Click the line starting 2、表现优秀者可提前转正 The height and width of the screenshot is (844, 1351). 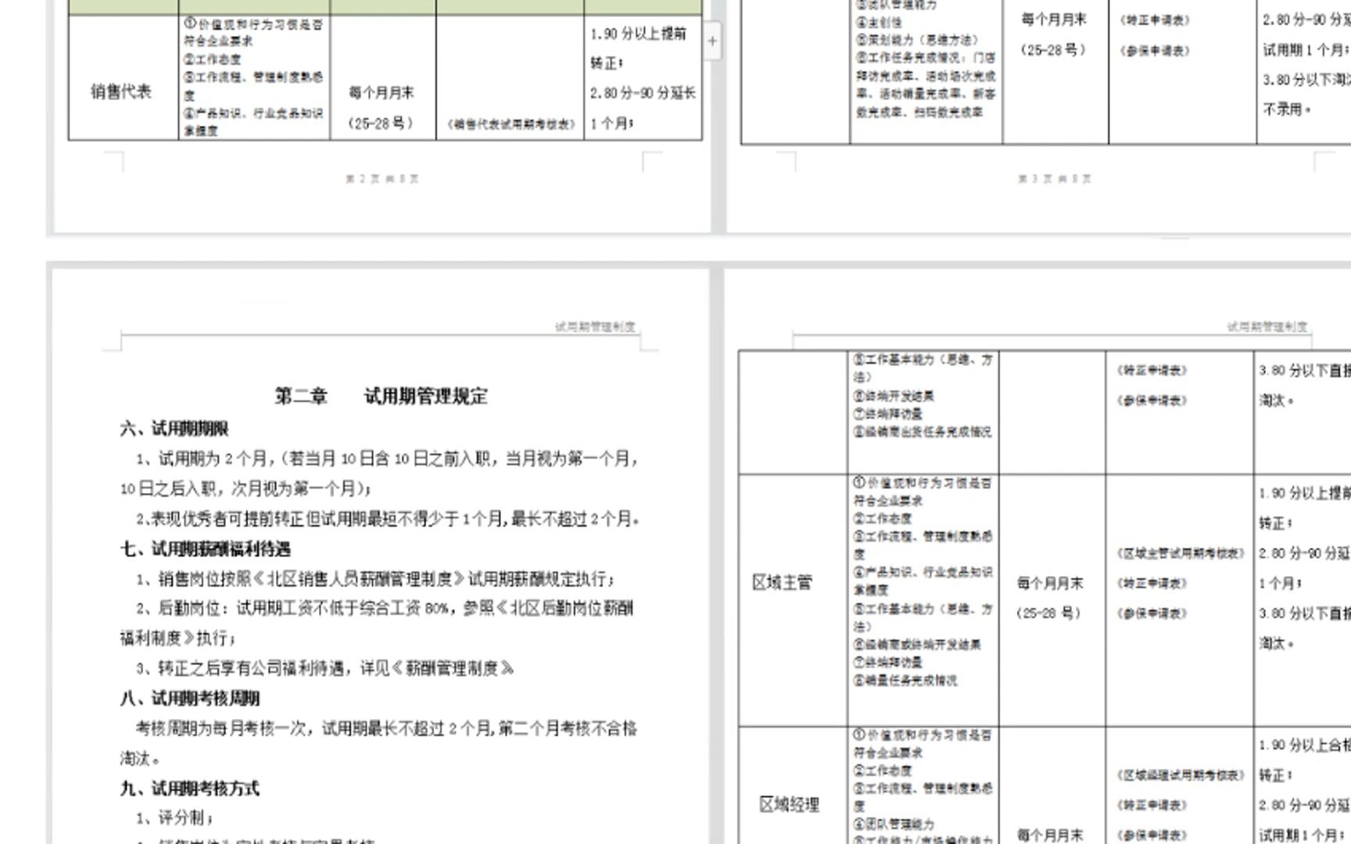(x=388, y=519)
